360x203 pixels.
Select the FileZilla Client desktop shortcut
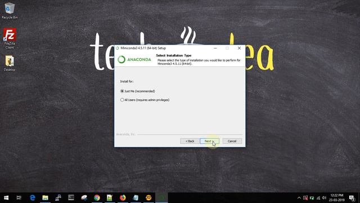point(10,38)
